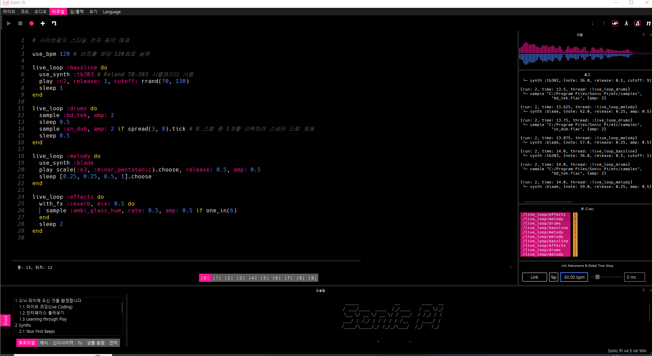Open tutorial '1 소닉 파이에 오신 것을 환영합니다'
The width and height of the screenshot is (652, 356).
[48, 301]
